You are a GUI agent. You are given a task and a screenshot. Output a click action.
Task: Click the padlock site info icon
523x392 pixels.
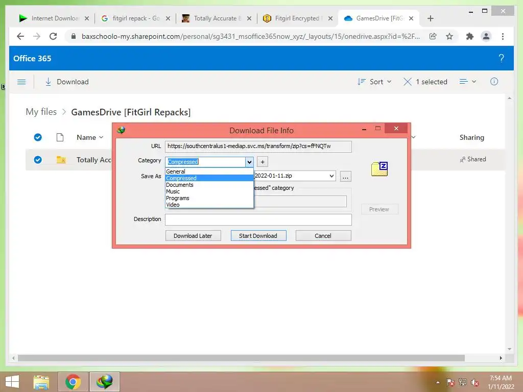pyautogui.click(x=74, y=36)
